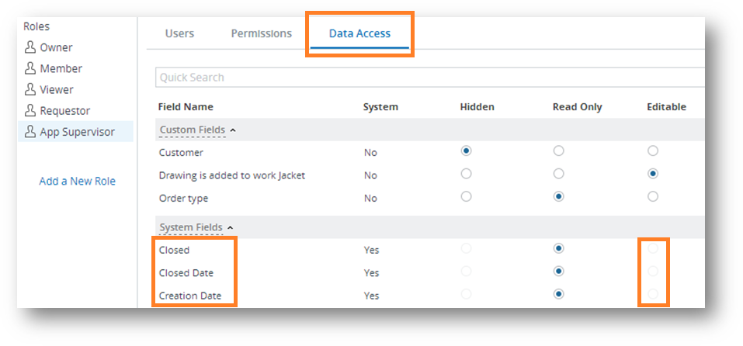This screenshot has width=743, height=346.
Task: Switch to the Users tab
Action: 179,33
